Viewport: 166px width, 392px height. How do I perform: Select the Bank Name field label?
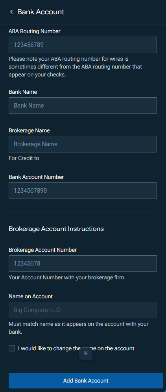[23, 92]
